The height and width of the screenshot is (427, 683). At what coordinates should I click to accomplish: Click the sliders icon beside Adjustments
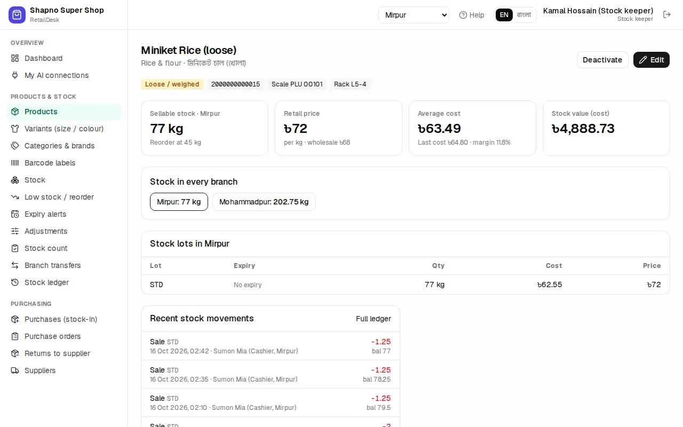coord(15,231)
